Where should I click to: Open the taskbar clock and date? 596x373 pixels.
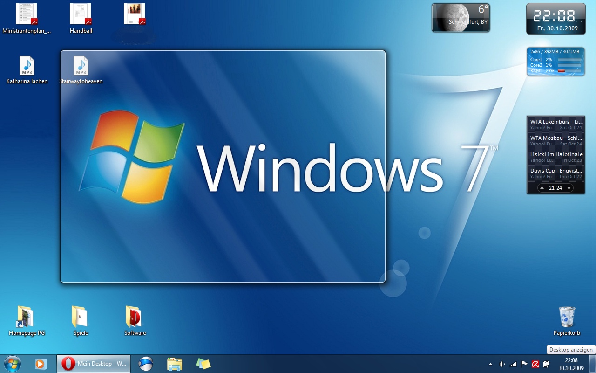(571, 364)
